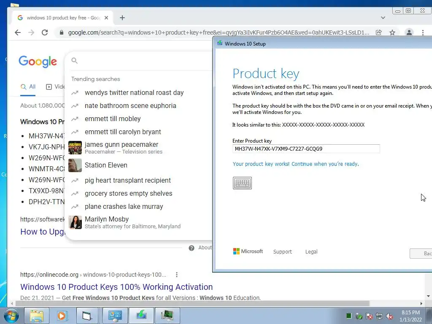Open the Support link in Windows Setup
This screenshot has width=432, height=324.
tap(282, 251)
